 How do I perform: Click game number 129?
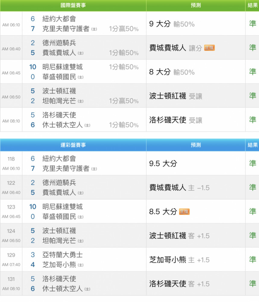tap(11, 255)
